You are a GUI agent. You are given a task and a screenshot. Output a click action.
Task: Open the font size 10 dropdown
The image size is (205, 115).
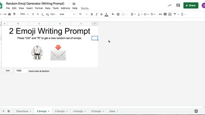point(83,14)
